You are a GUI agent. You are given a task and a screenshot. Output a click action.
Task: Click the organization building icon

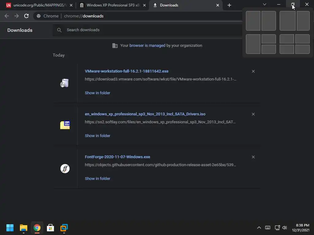(x=115, y=46)
